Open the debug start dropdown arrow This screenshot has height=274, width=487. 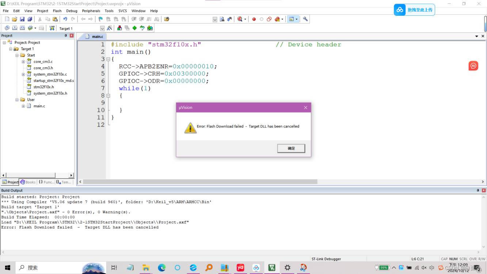click(x=245, y=19)
